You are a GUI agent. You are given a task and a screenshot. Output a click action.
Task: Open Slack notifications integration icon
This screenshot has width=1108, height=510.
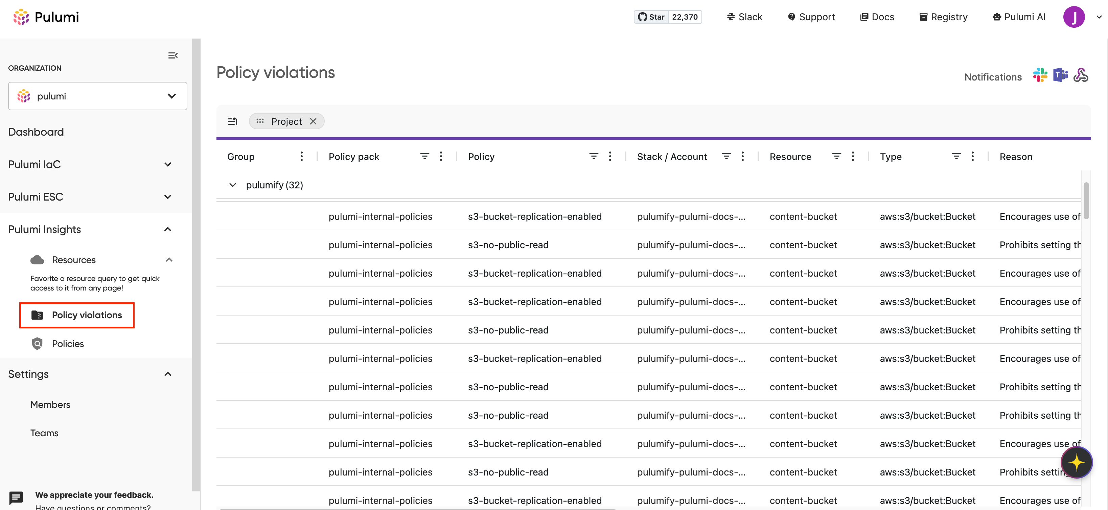[x=1040, y=75]
